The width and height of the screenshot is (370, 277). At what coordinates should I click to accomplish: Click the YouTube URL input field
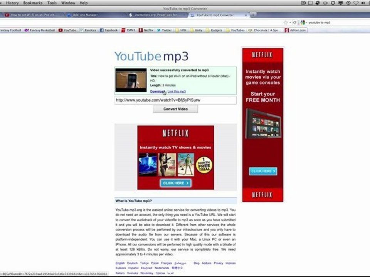pyautogui.click(x=175, y=100)
